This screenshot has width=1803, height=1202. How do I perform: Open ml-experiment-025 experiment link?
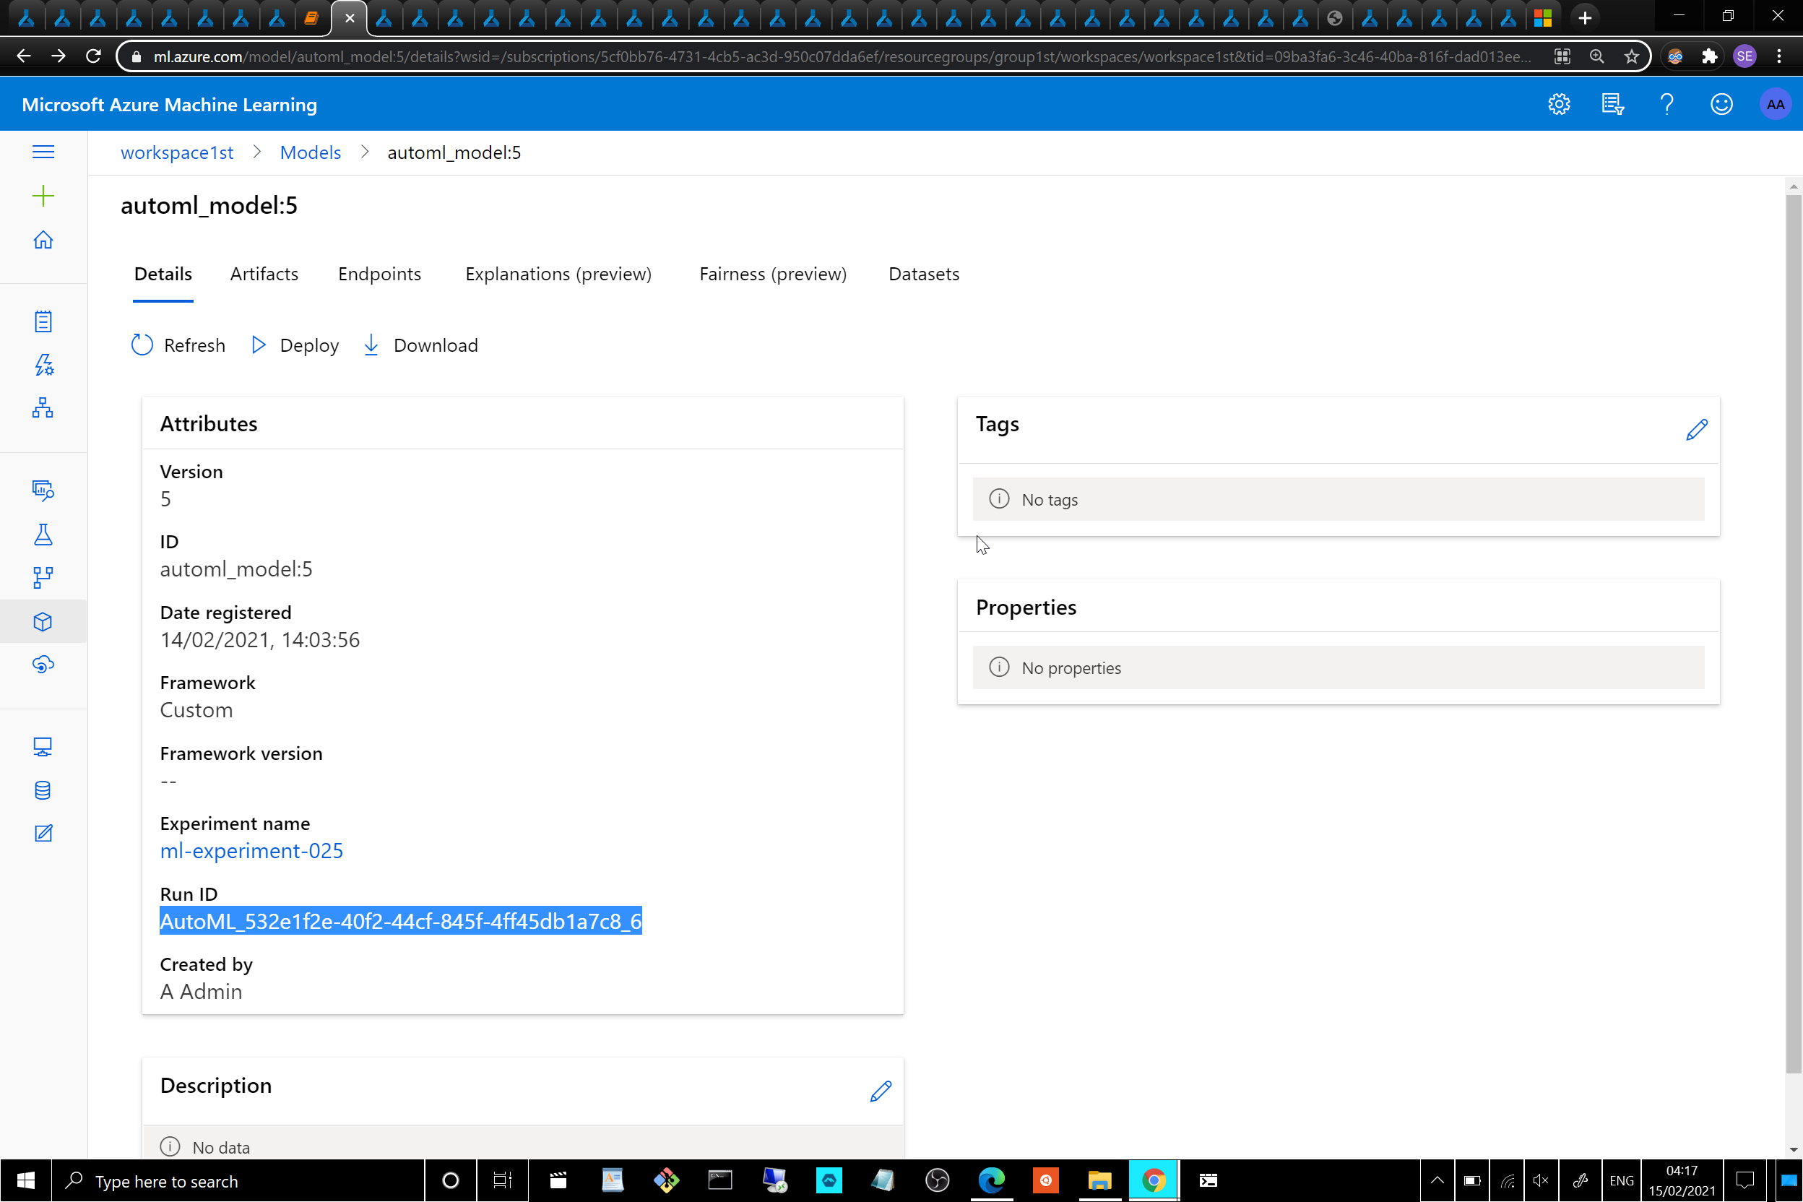(251, 850)
